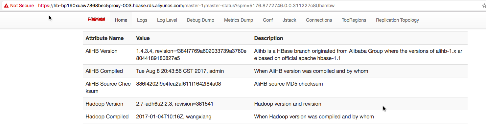Viewport: 486px width, 124px height.
Task: Open Debug Dump
Action: [200, 20]
